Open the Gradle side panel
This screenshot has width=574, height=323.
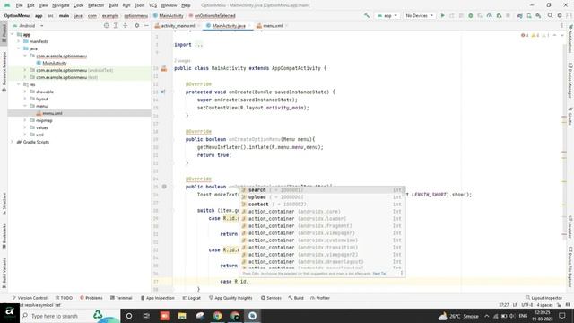pos(570,117)
